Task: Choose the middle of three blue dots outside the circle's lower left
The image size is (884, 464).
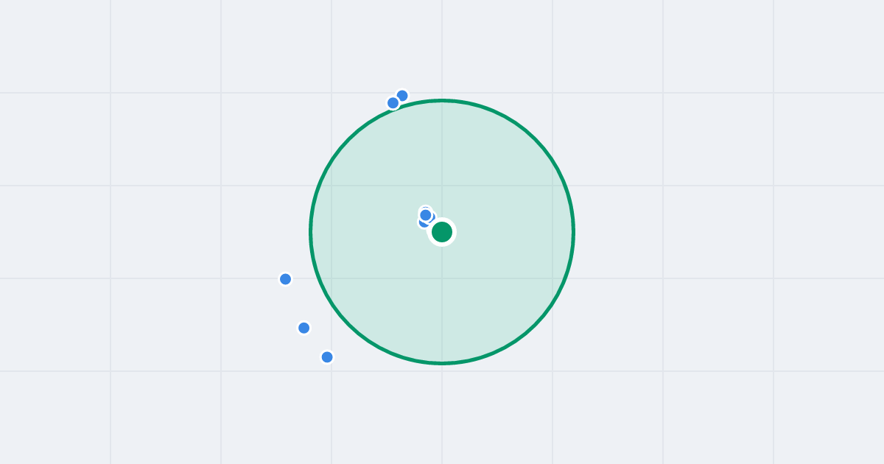Action: 304,328
